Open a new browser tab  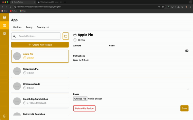(x=65, y=2)
